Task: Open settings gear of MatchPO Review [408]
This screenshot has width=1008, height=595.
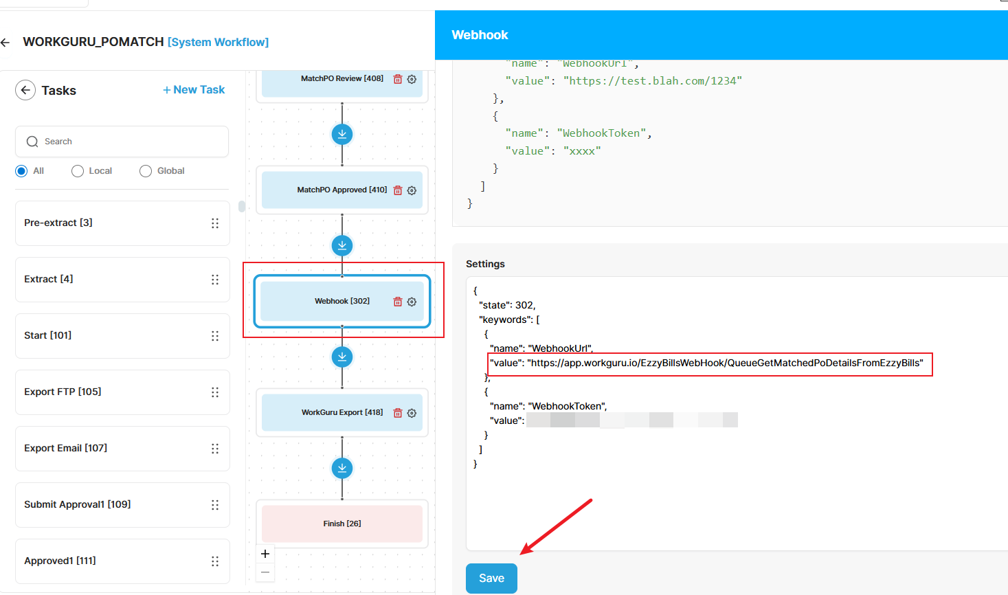Action: (x=412, y=79)
